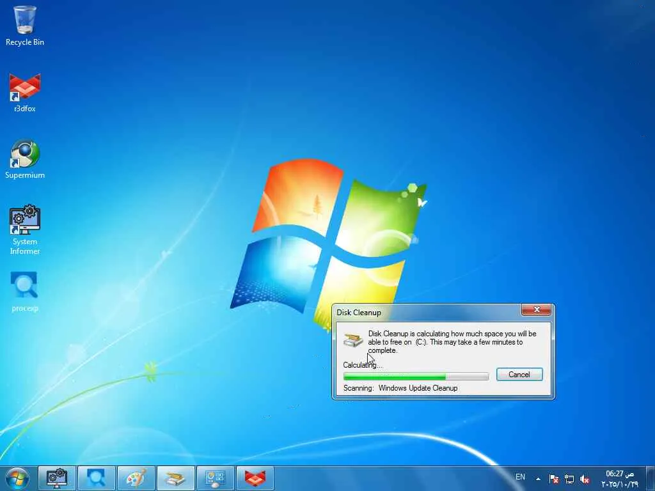Open the Recycle Bin desktop icon
The height and width of the screenshot is (491, 655).
(x=25, y=25)
